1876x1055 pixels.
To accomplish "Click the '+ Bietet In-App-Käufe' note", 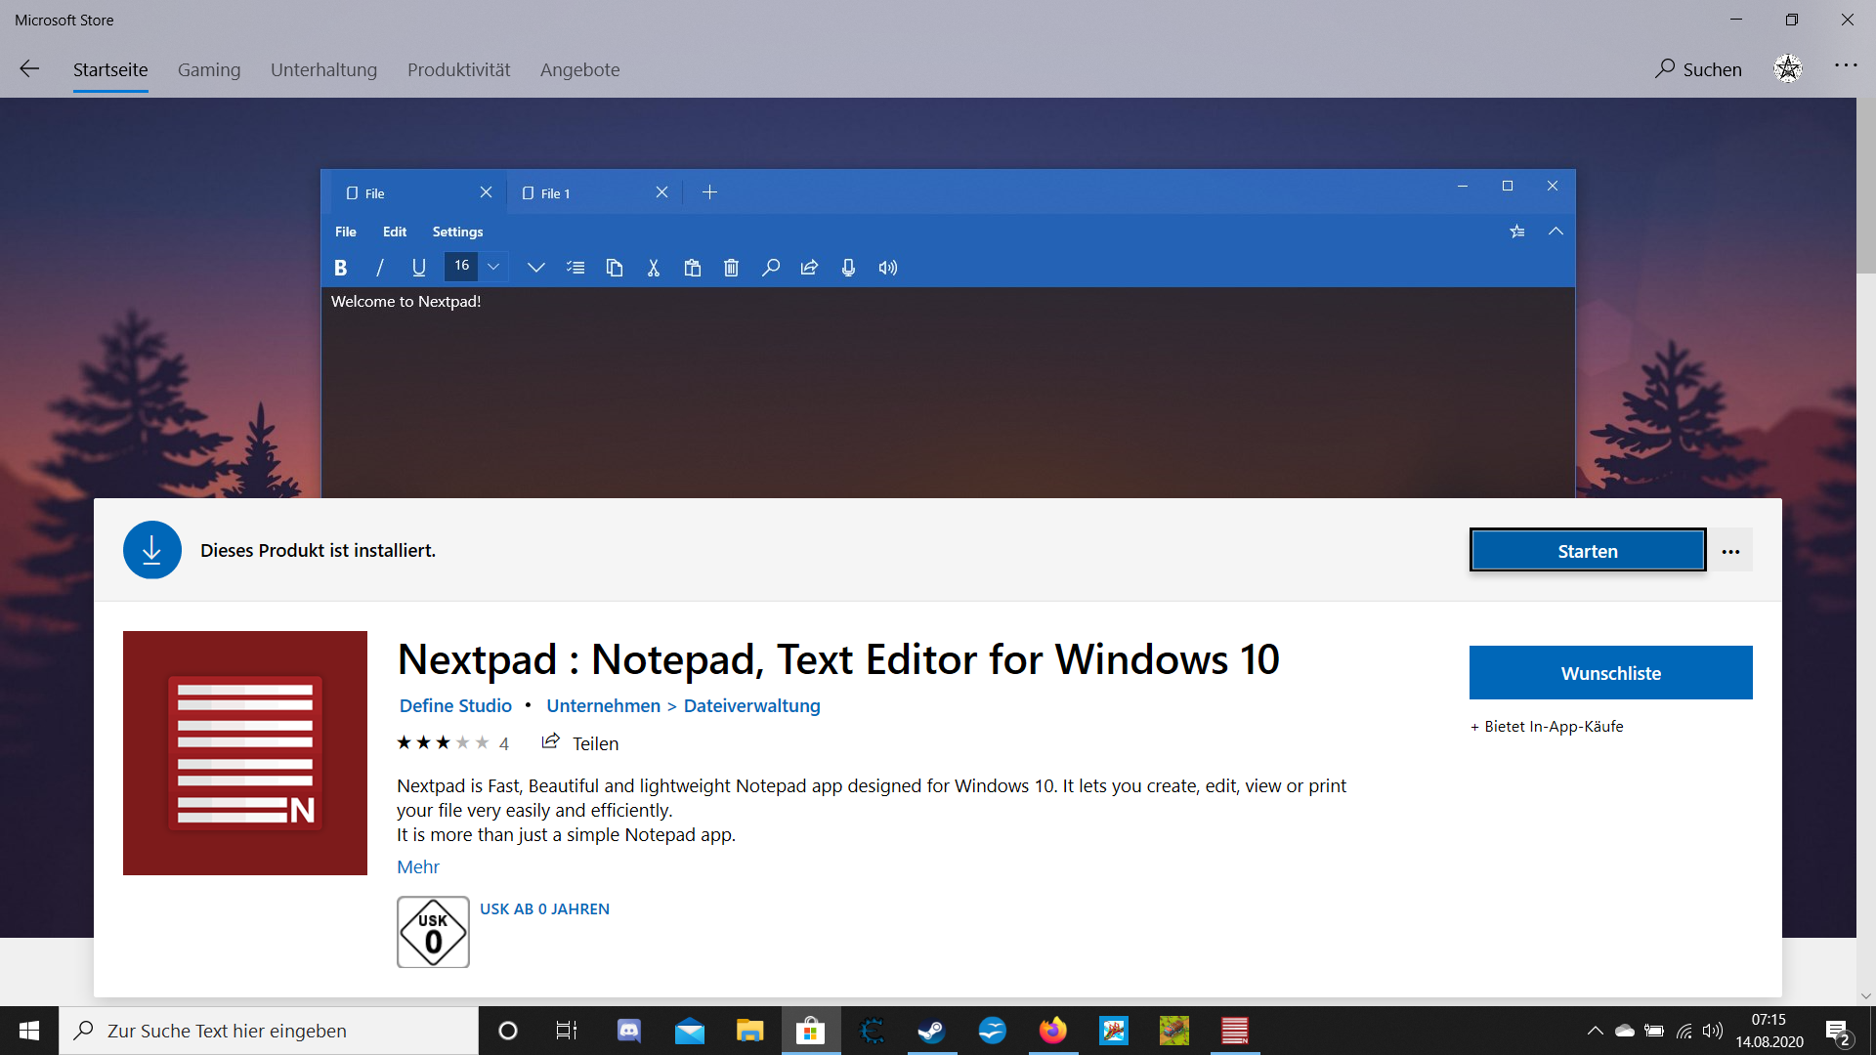I will pyautogui.click(x=1547, y=726).
